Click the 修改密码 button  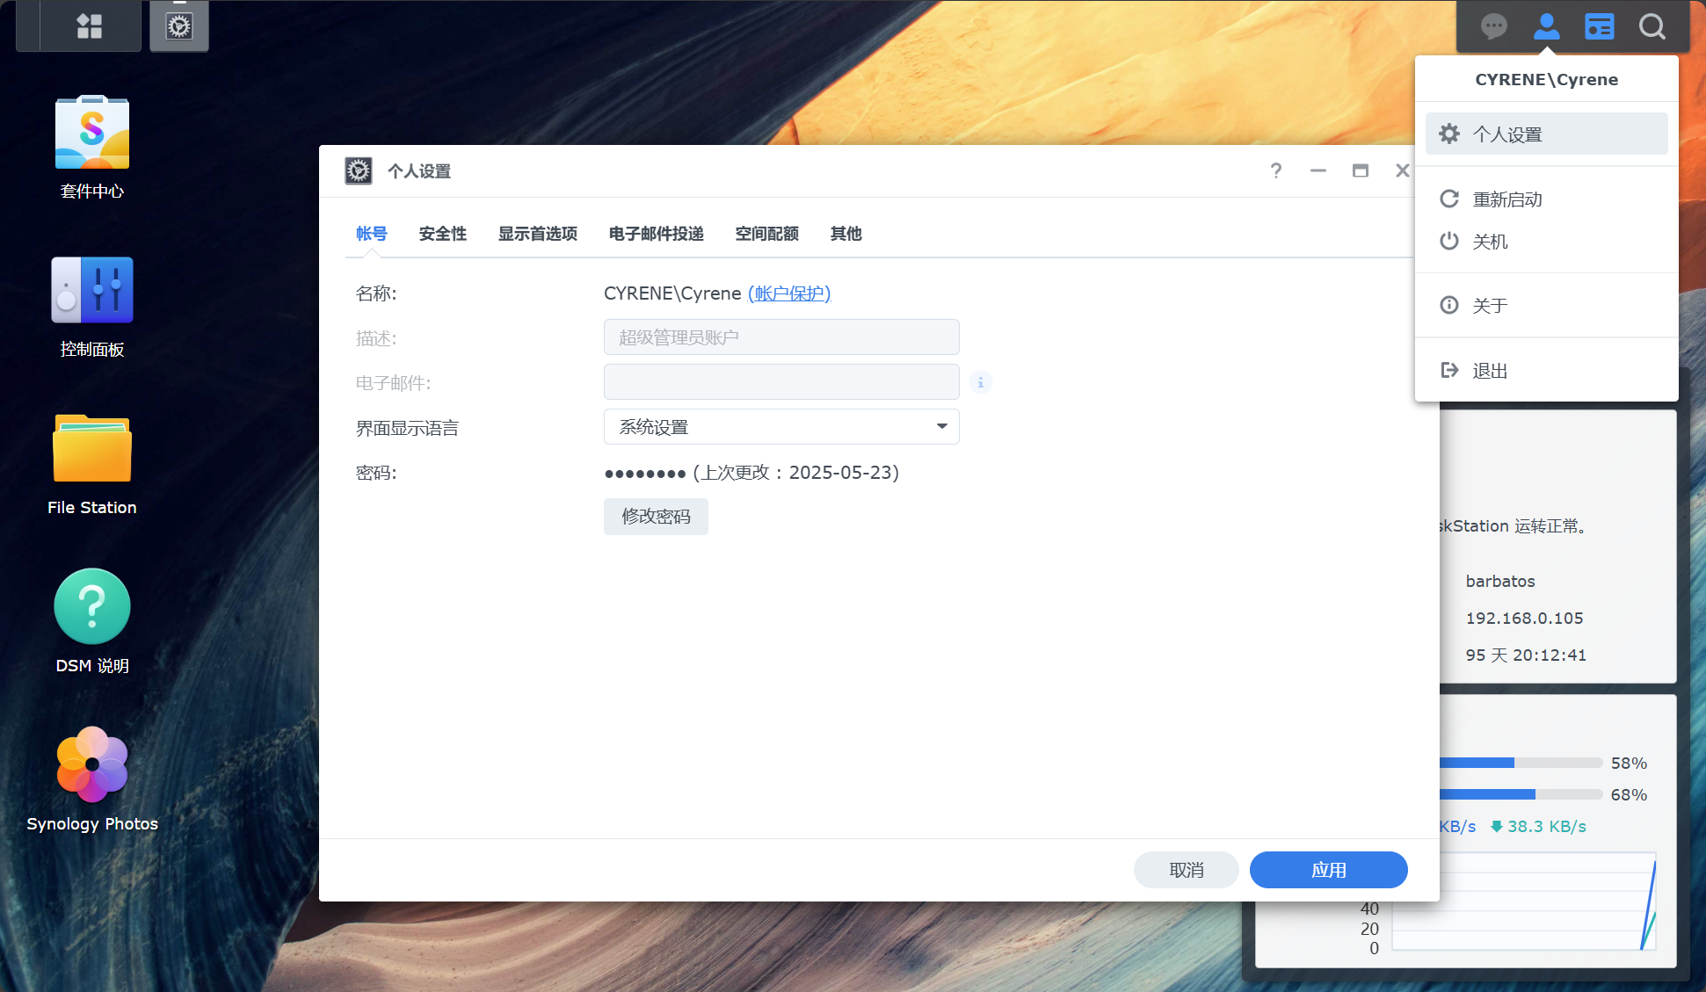click(x=656, y=517)
